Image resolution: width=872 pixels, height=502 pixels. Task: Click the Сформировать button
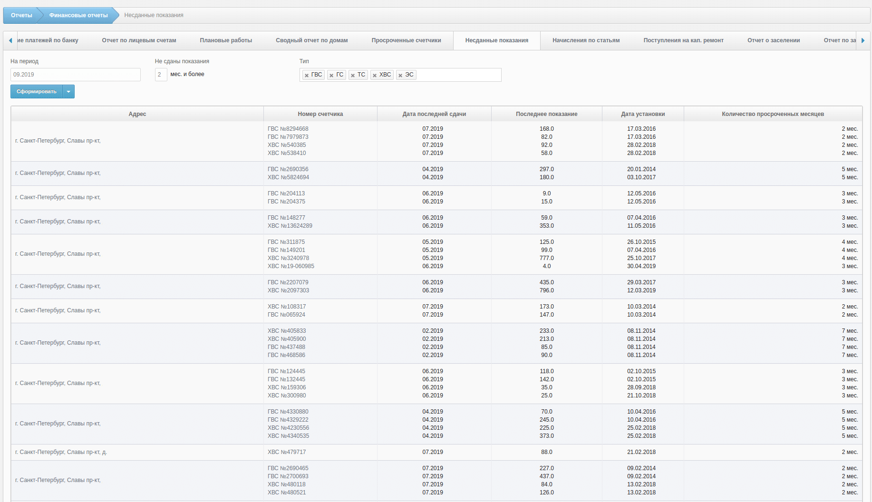[x=37, y=92]
